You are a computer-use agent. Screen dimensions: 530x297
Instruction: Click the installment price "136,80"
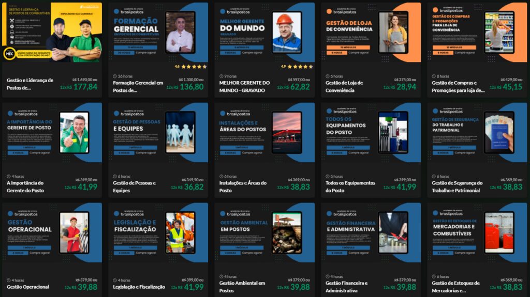click(x=192, y=87)
